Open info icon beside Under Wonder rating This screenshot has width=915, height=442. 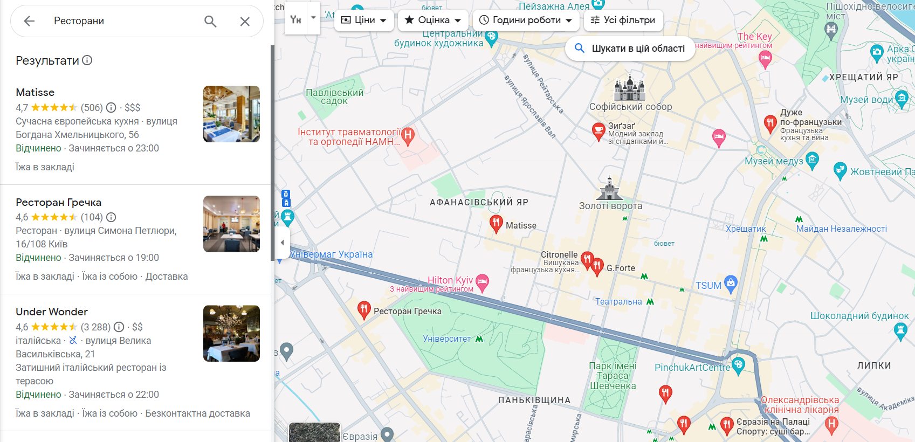119,327
